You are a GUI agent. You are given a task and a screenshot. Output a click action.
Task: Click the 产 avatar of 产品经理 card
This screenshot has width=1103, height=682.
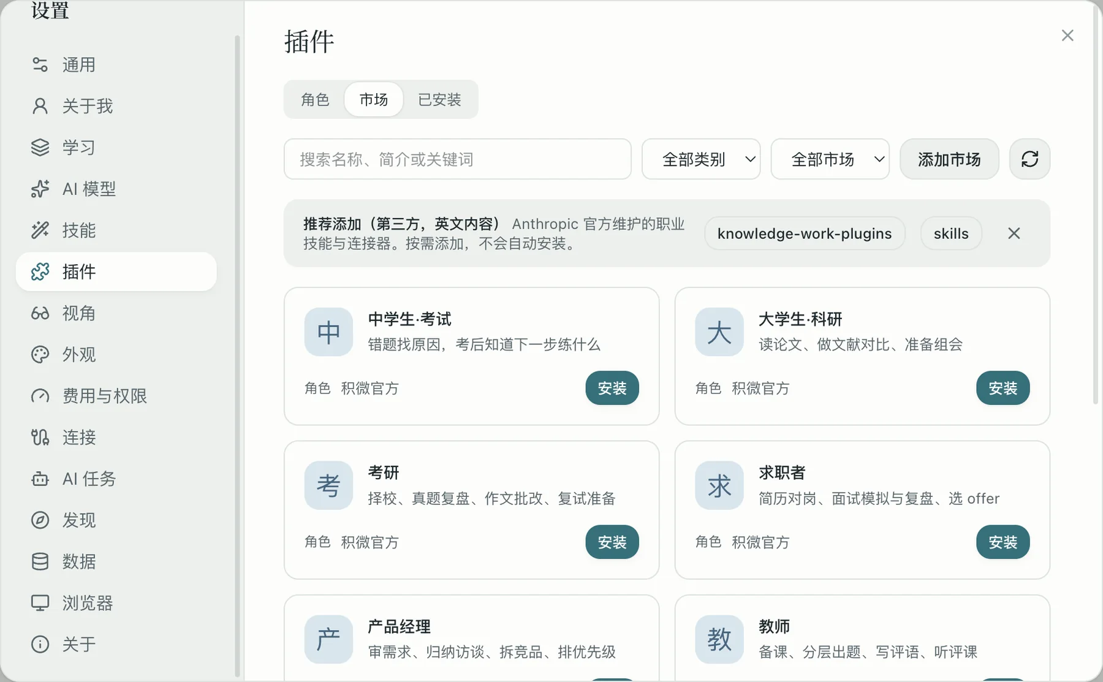[328, 639]
